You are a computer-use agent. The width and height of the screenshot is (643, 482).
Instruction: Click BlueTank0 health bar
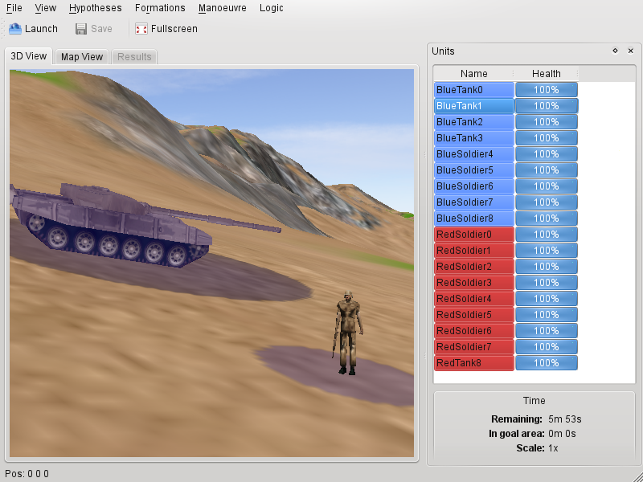click(x=547, y=90)
